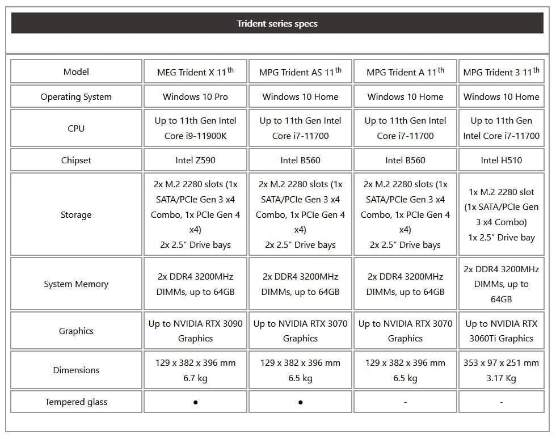Click the memory cell for MPG Trident A
Screen dimensions: 556x439
coord(405,284)
